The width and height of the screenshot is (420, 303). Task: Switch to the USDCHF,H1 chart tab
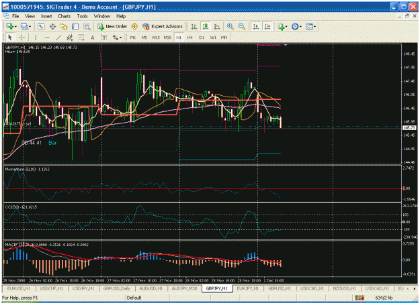52,288
